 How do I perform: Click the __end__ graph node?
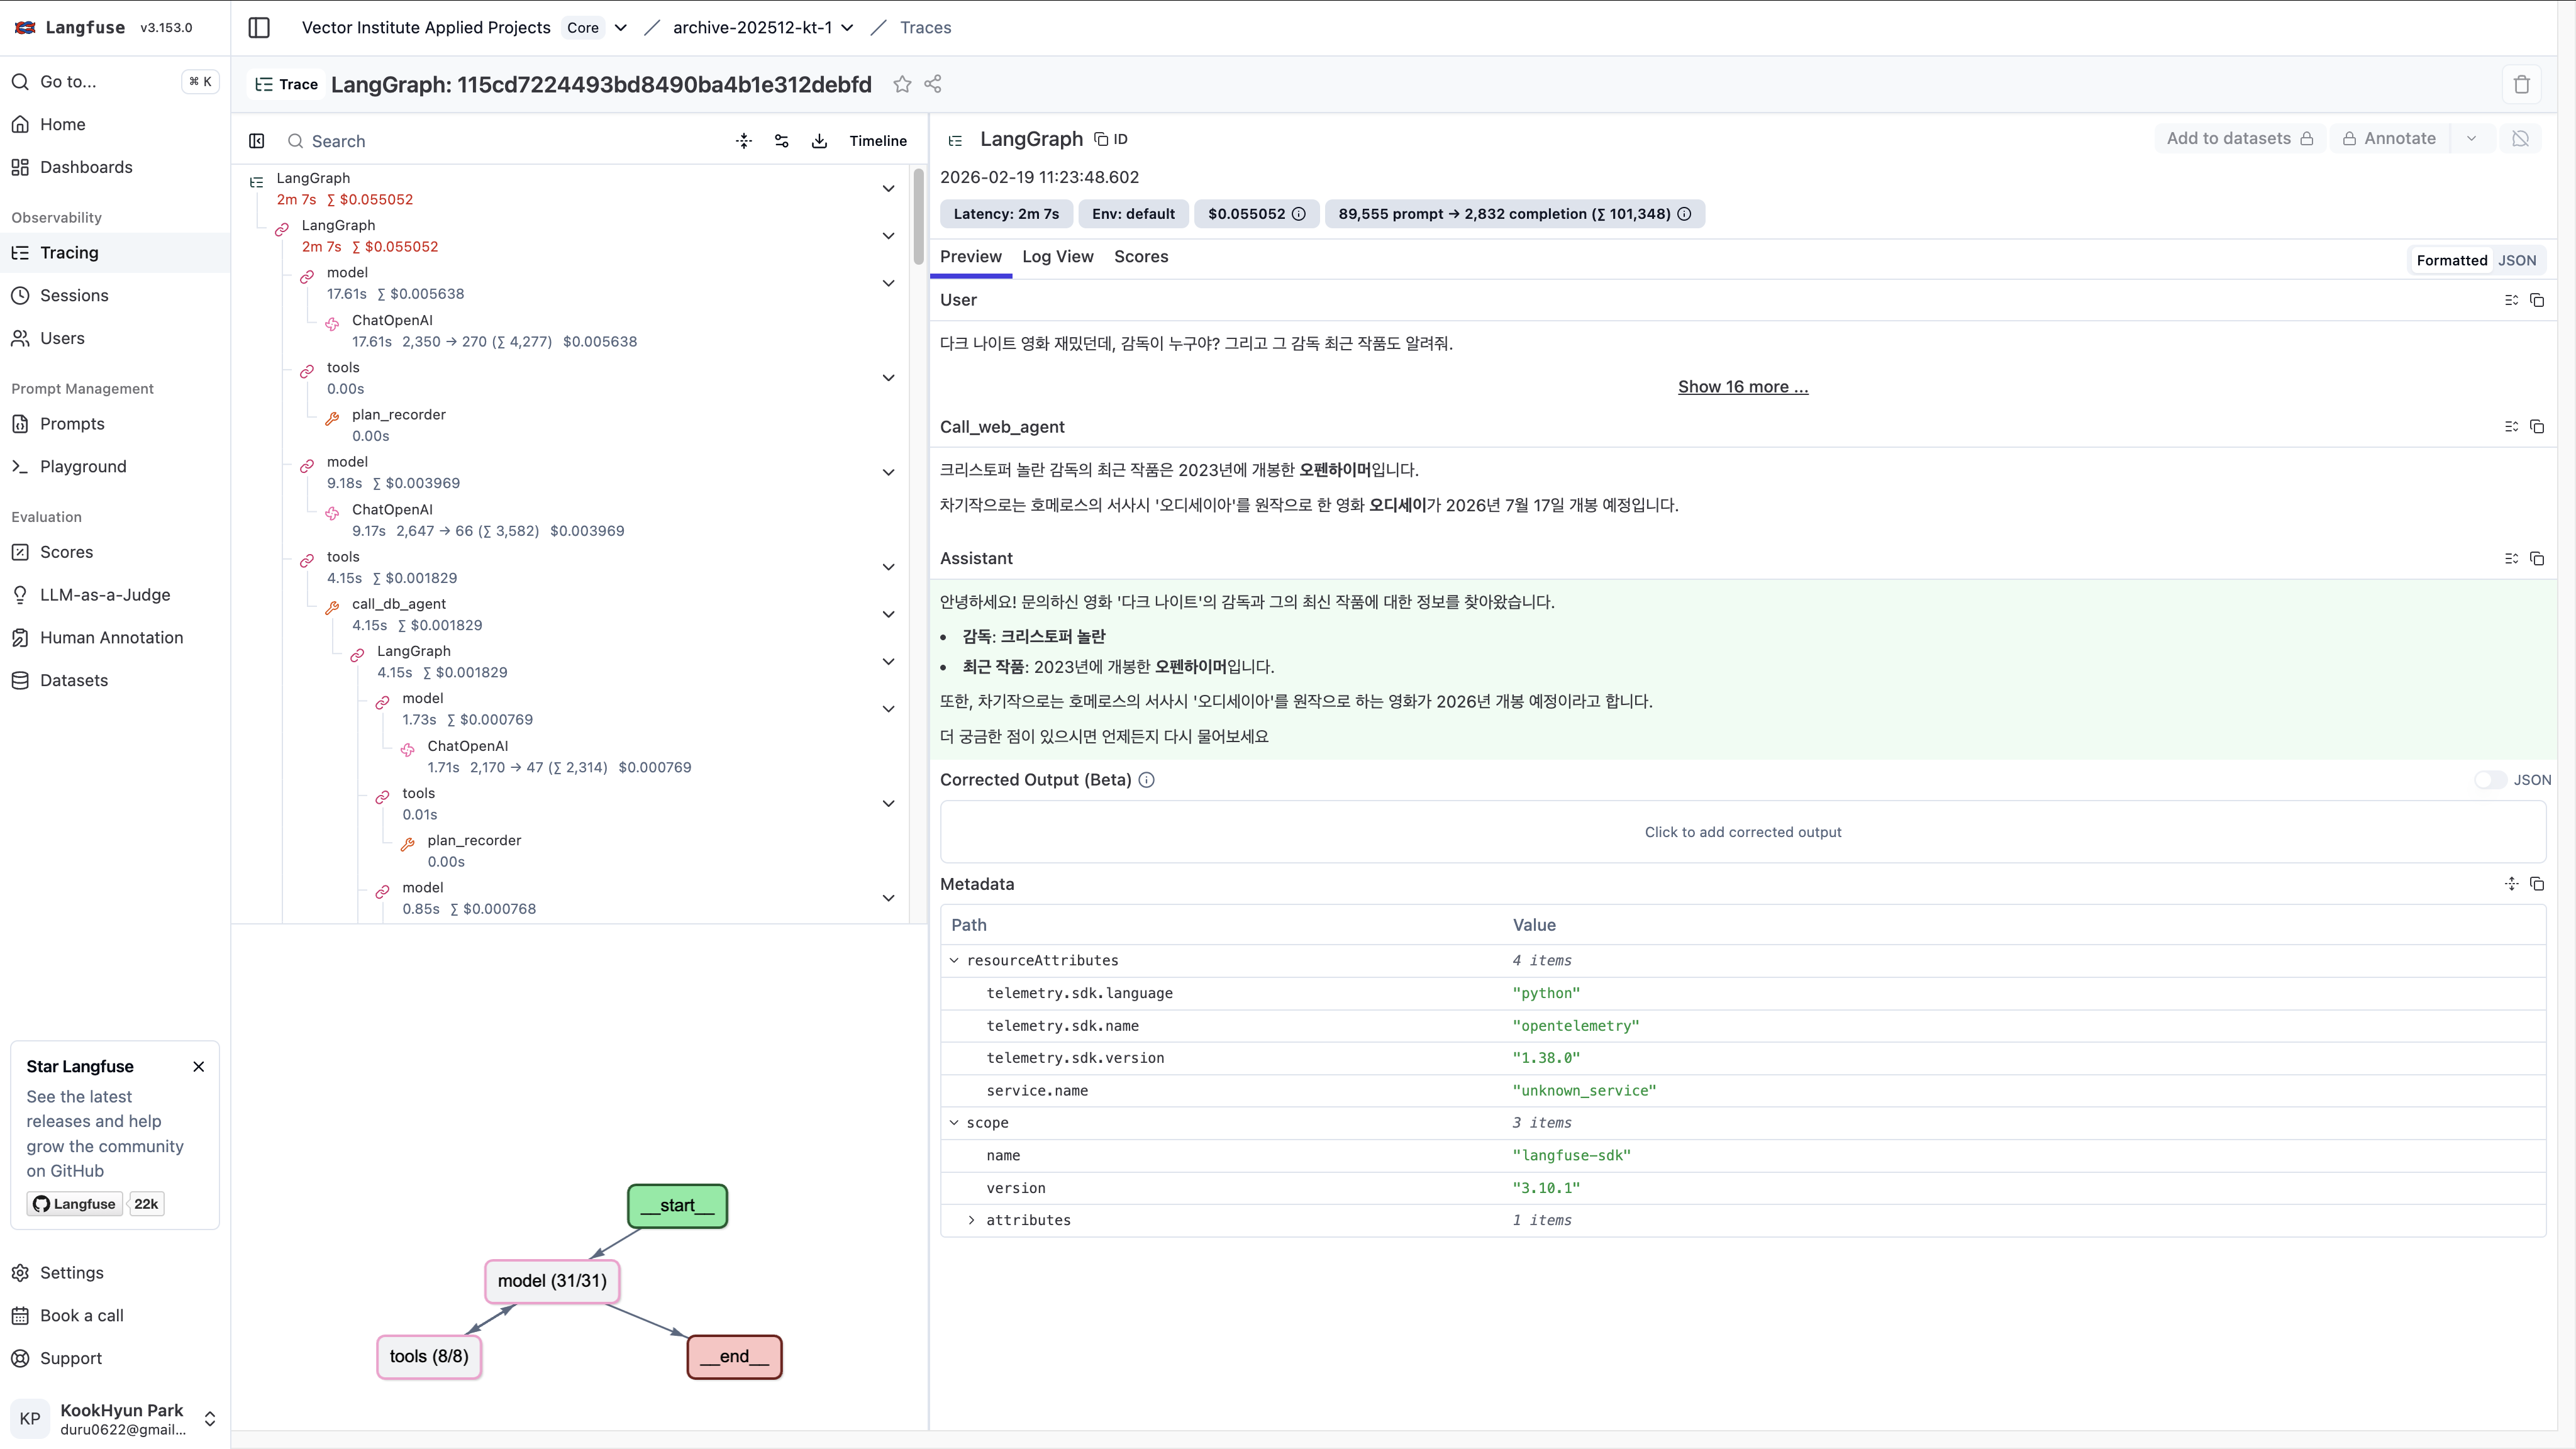tap(734, 1357)
